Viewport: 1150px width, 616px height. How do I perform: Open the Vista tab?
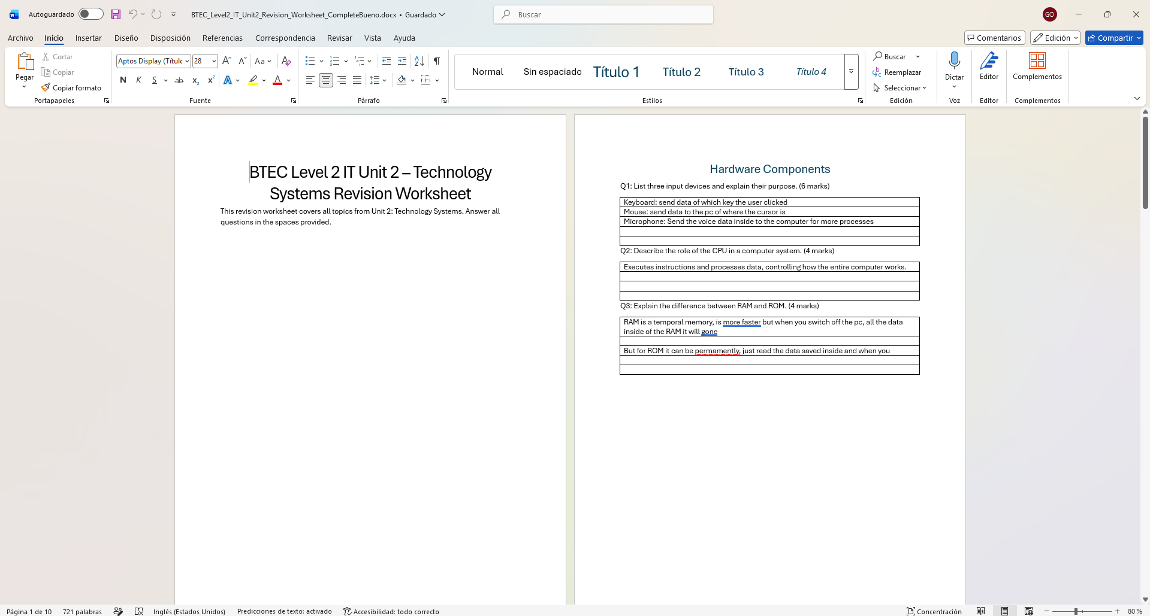tap(372, 38)
